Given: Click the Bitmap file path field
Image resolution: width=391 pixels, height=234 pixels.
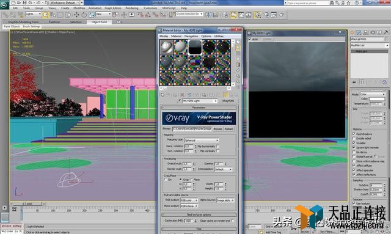Looking at the screenshot, I should tap(192, 129).
